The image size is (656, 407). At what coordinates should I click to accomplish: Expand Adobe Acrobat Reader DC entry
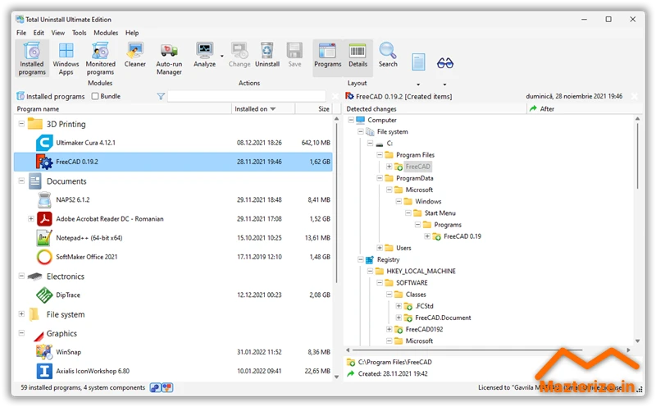pyautogui.click(x=30, y=218)
